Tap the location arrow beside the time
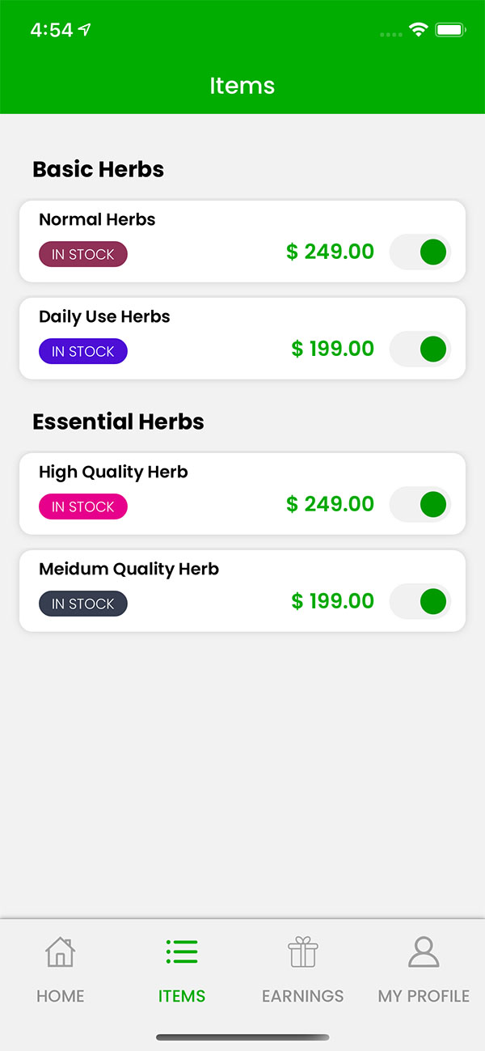 pos(85,30)
